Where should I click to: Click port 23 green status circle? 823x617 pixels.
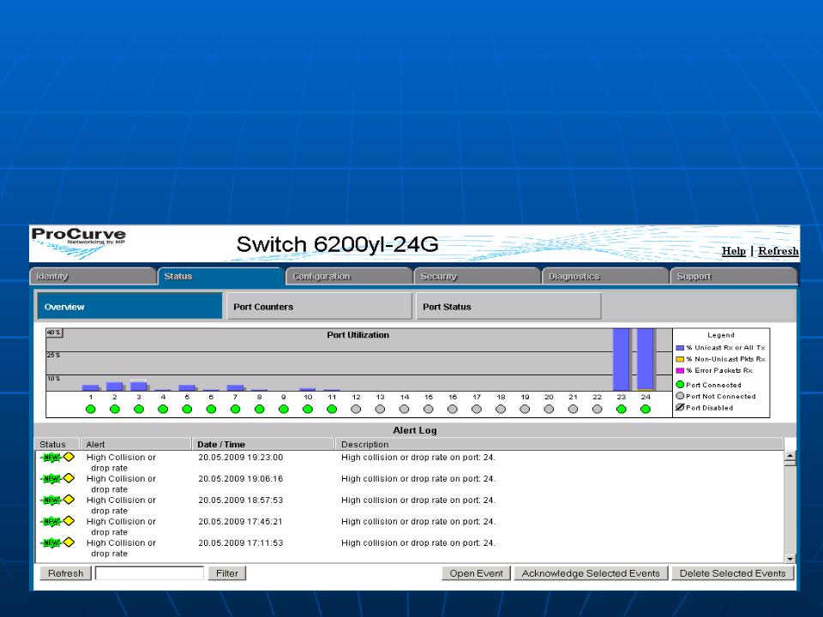click(x=622, y=410)
